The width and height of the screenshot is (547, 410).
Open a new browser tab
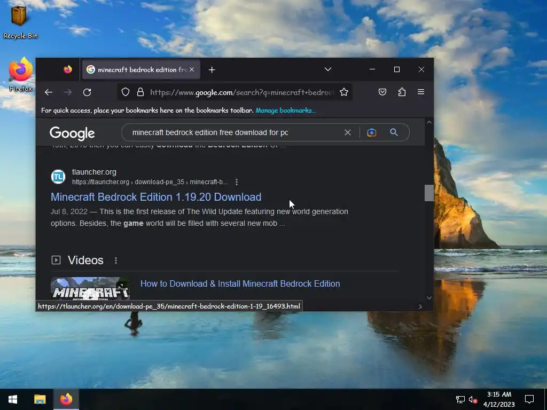tap(212, 70)
